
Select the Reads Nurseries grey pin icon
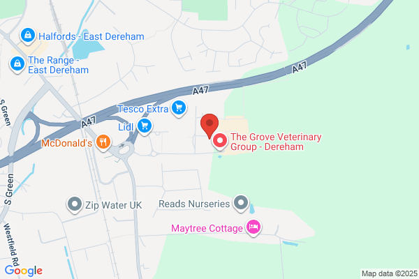pos(241,203)
